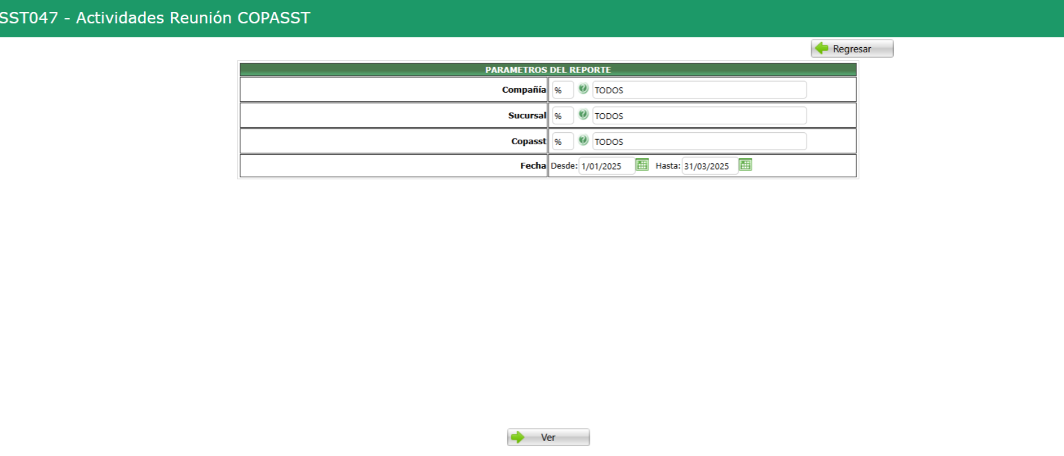Click the SST047 Actividades Reunión COPASST title
Screen dimensions: 1064x456
tap(155, 18)
